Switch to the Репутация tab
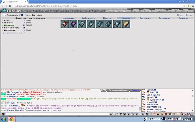Screen dimensions: 195x122 click(x=164, y=18)
